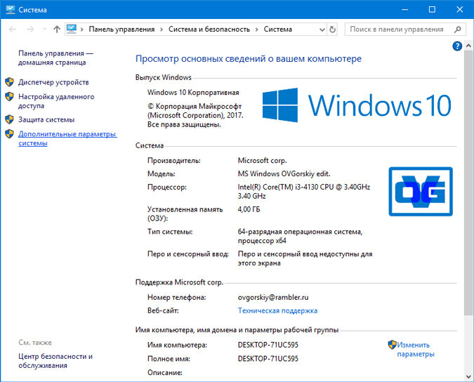The height and width of the screenshot is (382, 474).
Task: Open address bar history dropdown
Action: 322,29
